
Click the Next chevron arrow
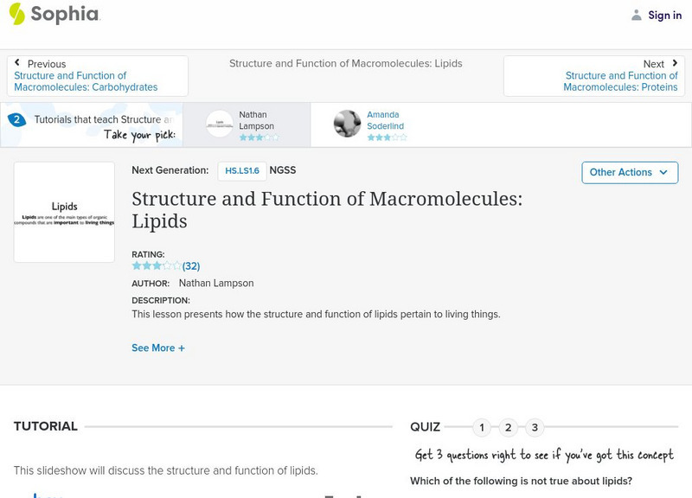675,63
